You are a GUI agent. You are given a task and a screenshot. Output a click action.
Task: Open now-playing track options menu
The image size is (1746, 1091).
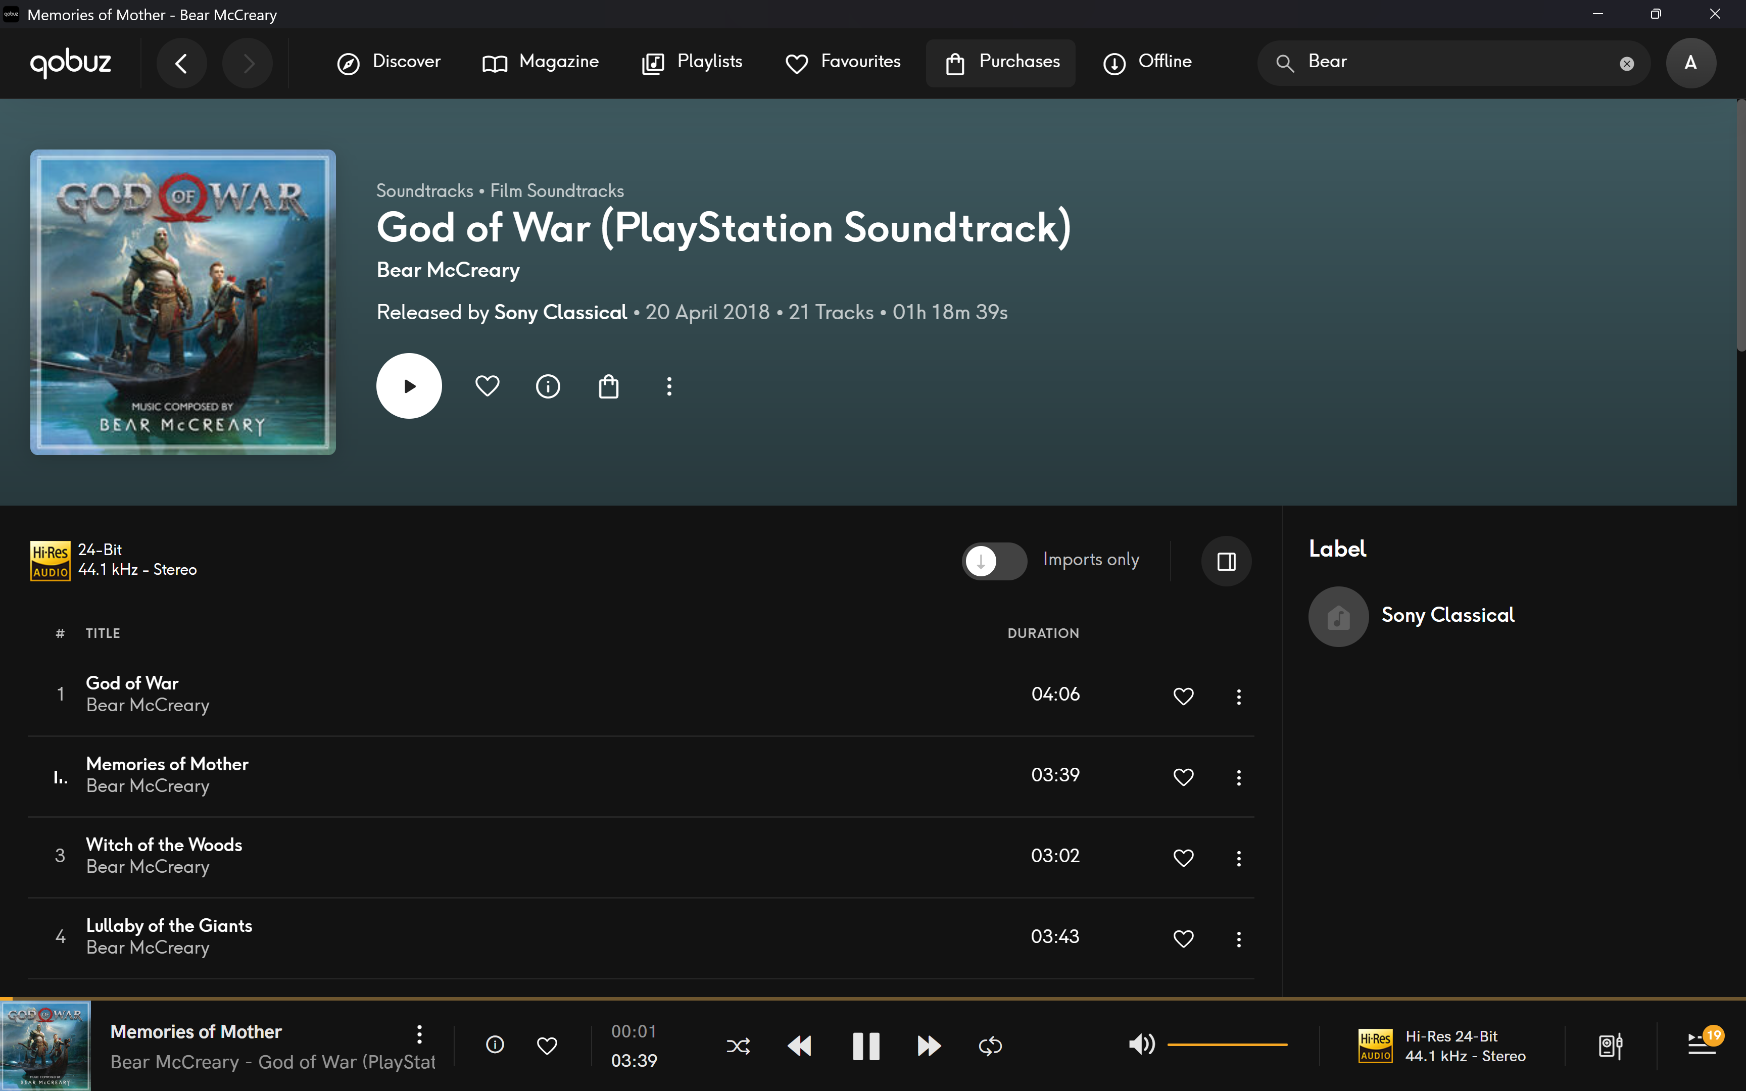click(419, 1034)
